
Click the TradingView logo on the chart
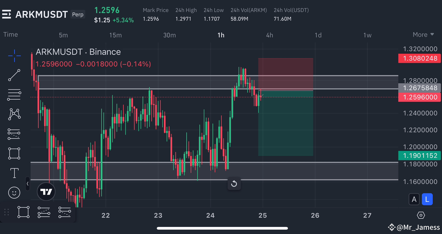46,192
